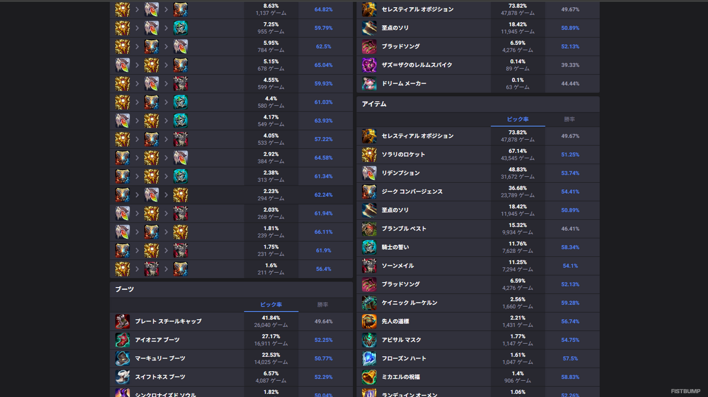Click the 騎士の誓い item icon
The image size is (708, 397).
coord(369,247)
